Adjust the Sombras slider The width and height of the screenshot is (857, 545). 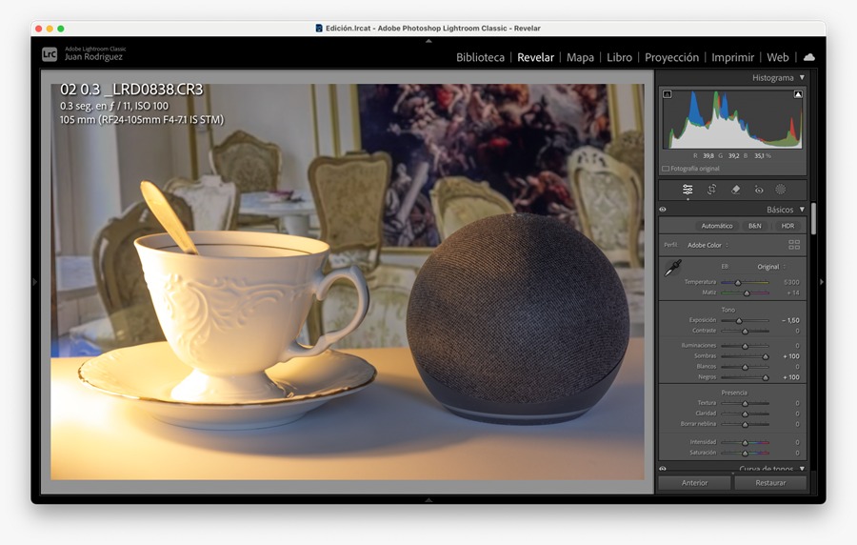[x=745, y=356]
